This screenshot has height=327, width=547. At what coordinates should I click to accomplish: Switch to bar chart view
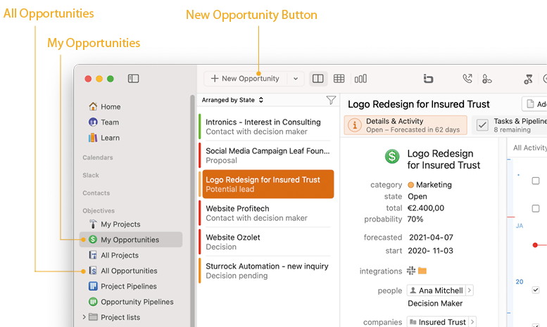click(x=360, y=79)
